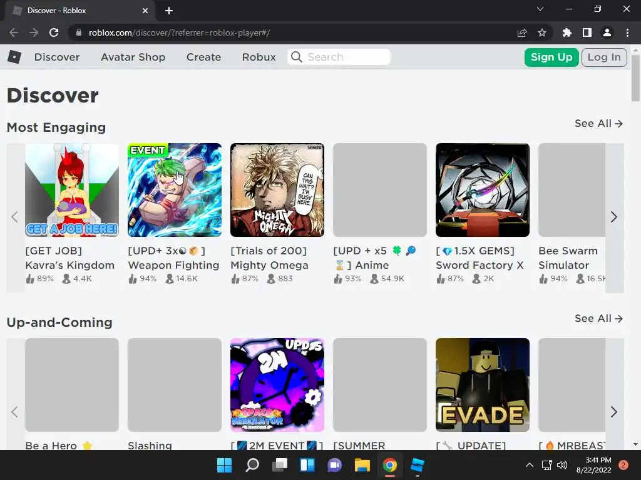
Task: Open Kavra's Kingdom game title
Action: (70, 258)
